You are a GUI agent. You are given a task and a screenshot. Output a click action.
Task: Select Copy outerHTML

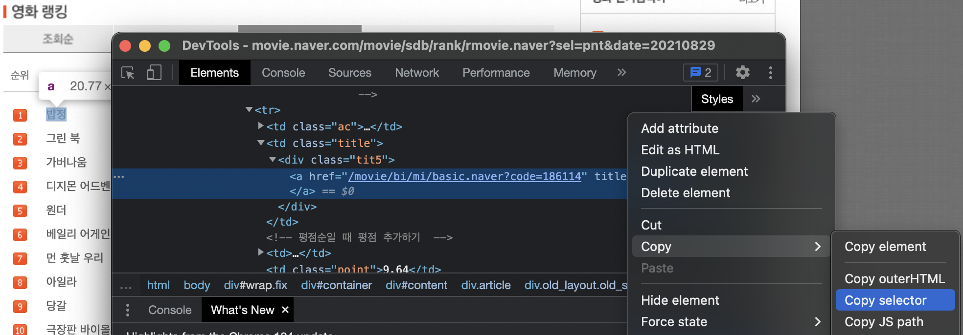click(895, 279)
